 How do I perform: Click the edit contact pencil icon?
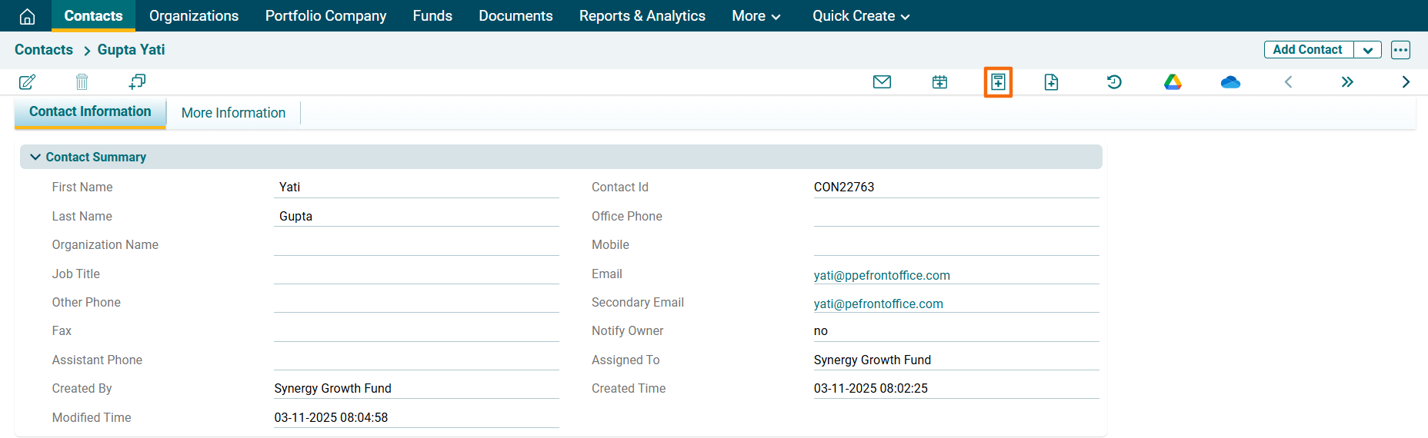[27, 82]
